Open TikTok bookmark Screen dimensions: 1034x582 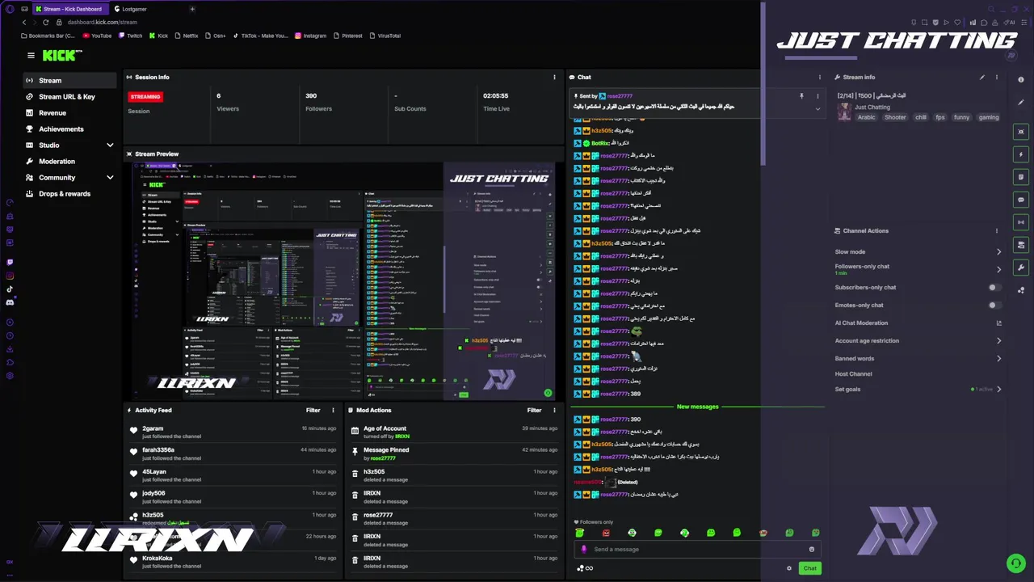click(x=260, y=36)
